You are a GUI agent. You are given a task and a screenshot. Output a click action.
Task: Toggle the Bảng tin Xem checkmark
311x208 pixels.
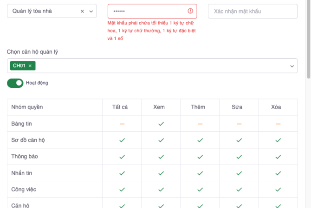point(161,124)
